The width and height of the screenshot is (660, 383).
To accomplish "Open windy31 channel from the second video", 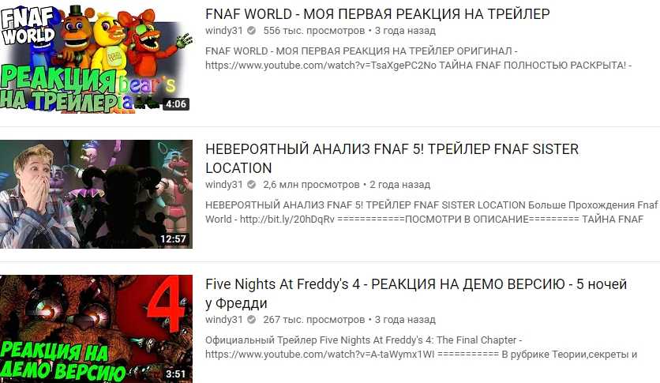I will [x=224, y=185].
